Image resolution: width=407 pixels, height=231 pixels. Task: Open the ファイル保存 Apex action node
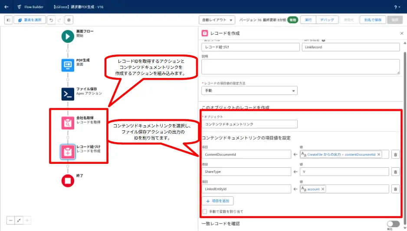point(68,94)
